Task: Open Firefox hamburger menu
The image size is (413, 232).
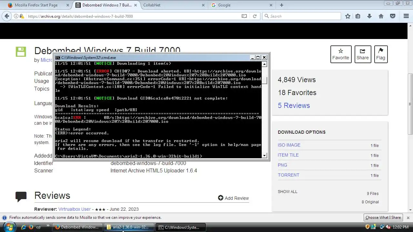Action: [x=406, y=16]
